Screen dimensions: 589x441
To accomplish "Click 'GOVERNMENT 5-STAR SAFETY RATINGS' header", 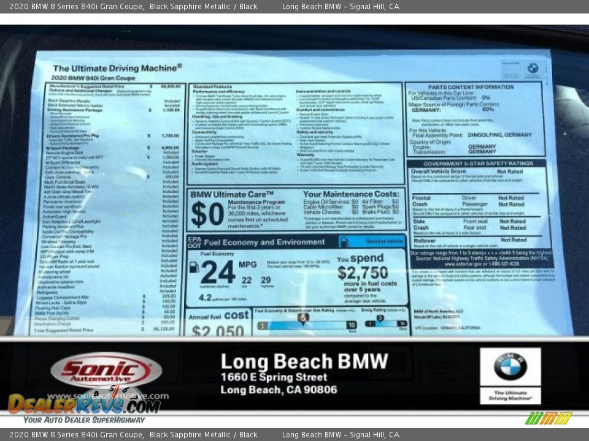I will [x=478, y=164].
